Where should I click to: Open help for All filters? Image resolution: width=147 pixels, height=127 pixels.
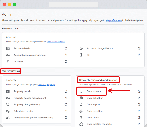[x=66, y=62]
